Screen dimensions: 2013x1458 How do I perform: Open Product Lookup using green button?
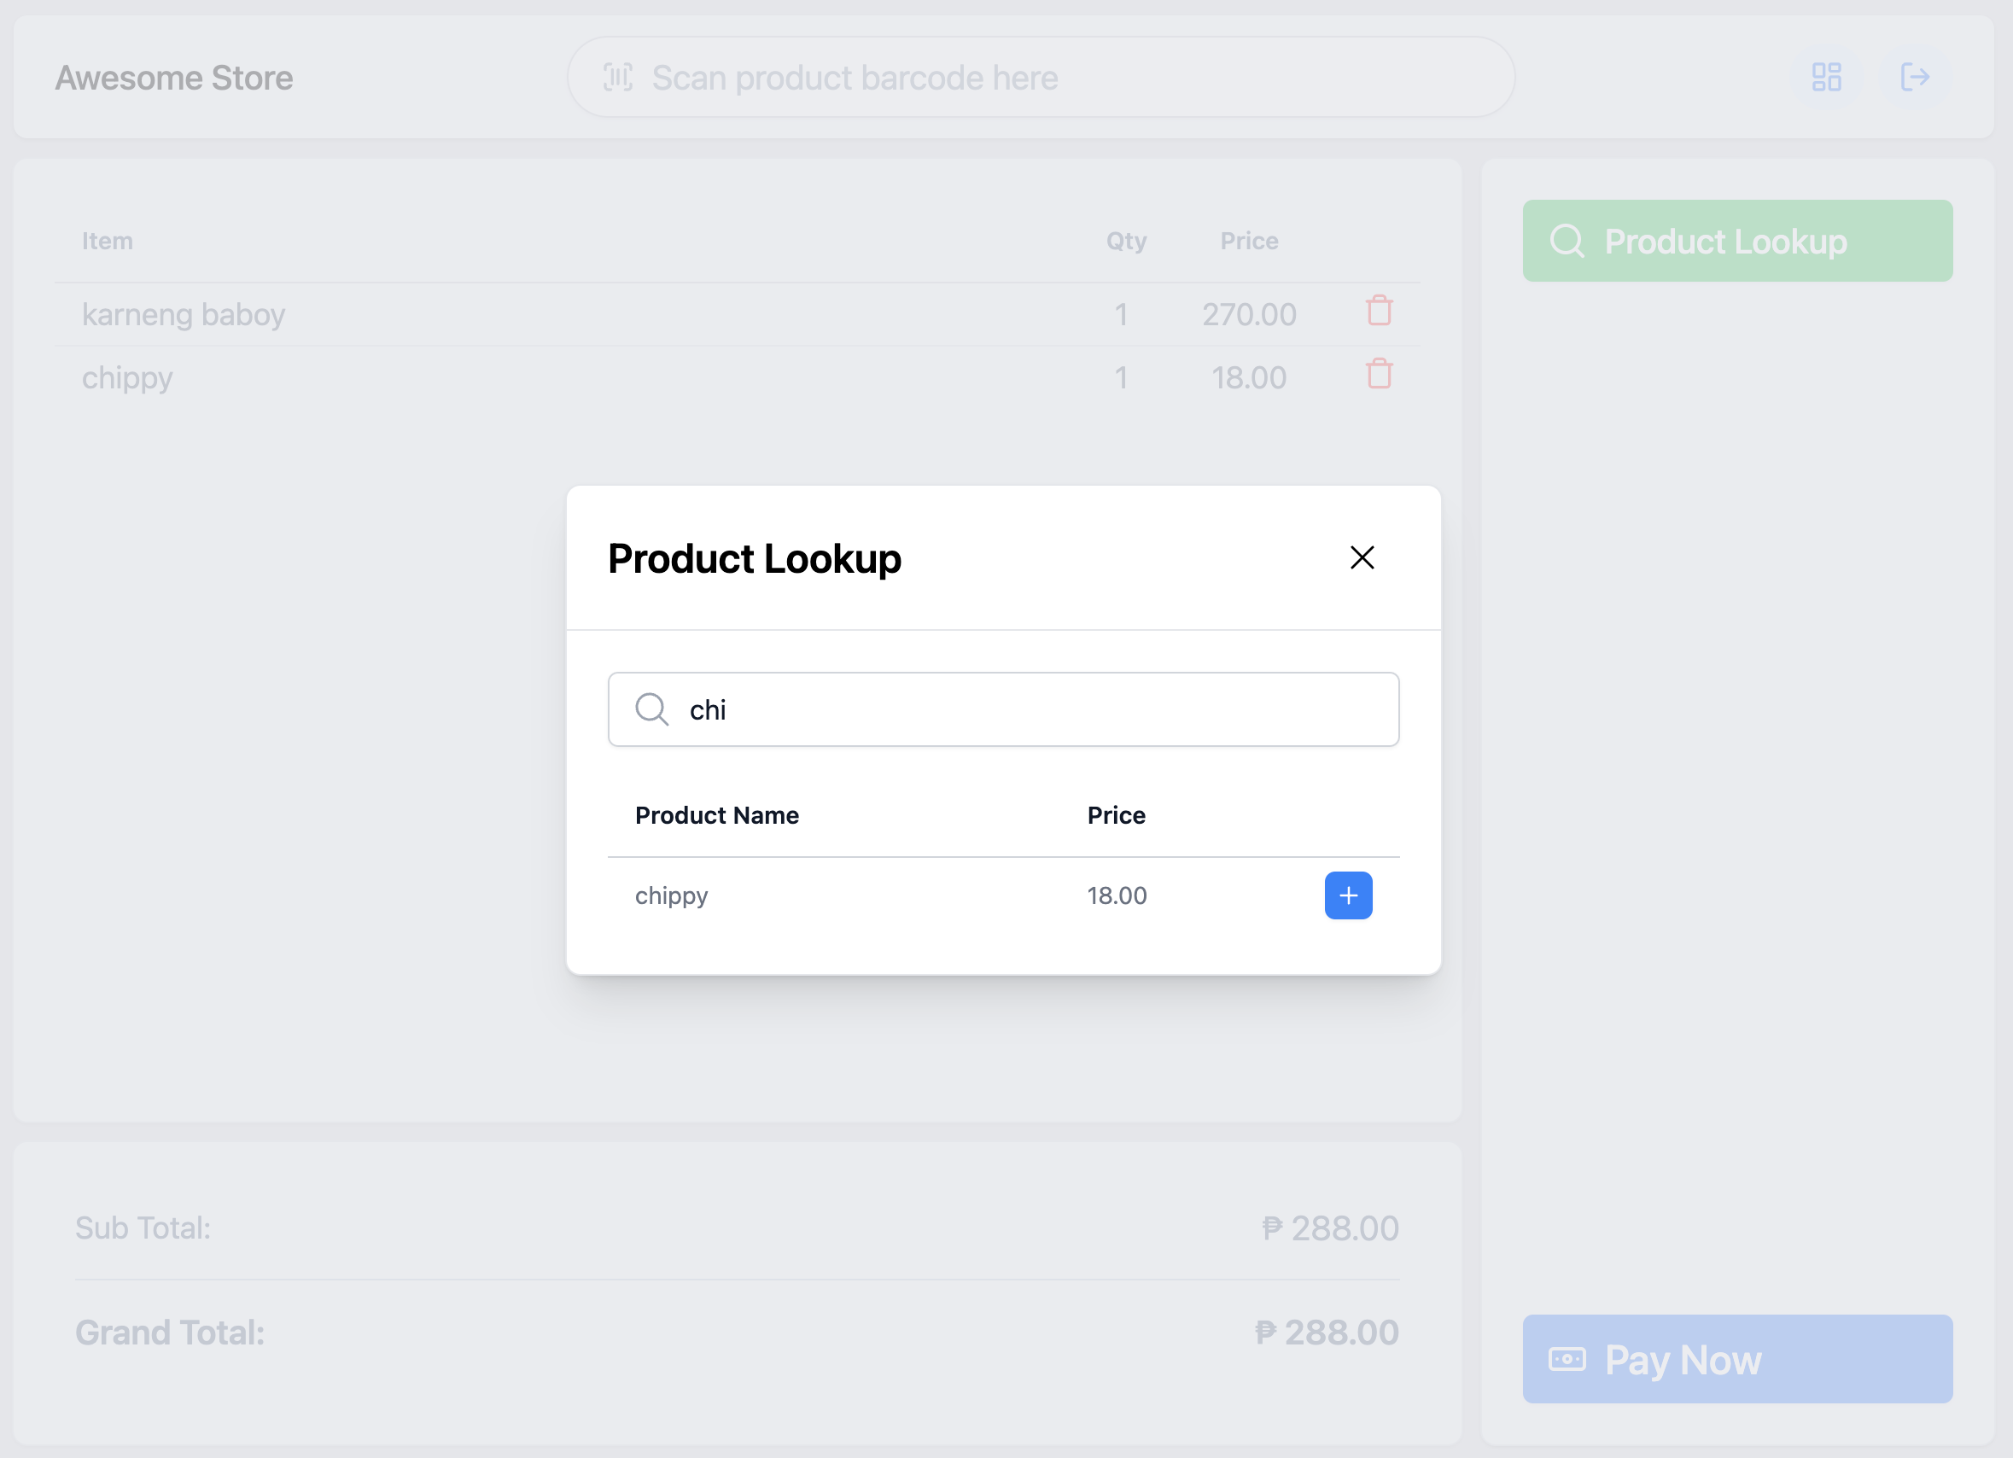click(x=1737, y=241)
